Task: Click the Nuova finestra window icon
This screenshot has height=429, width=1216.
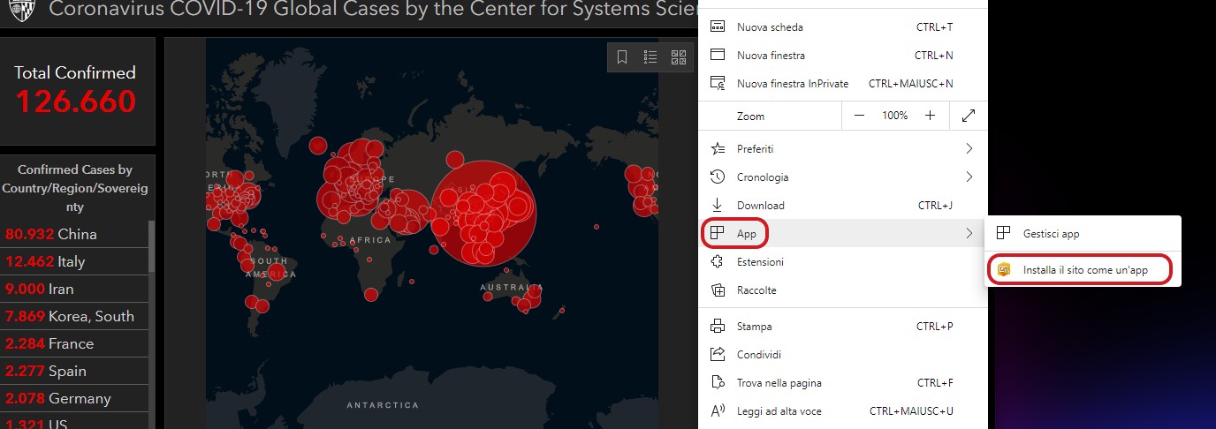Action: [x=718, y=56]
